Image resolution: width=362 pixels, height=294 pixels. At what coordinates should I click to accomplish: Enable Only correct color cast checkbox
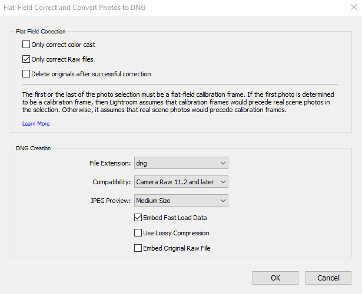pyautogui.click(x=26, y=44)
